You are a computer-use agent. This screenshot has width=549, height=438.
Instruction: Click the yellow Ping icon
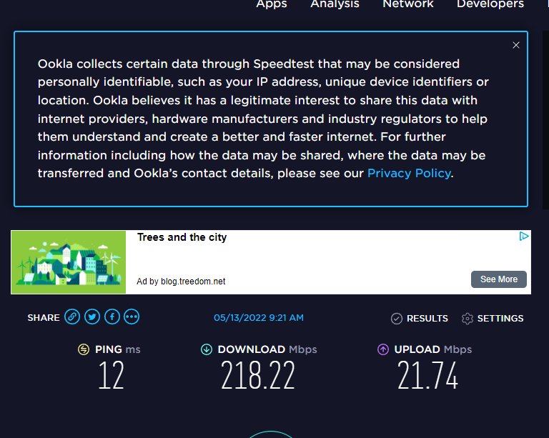(x=84, y=349)
